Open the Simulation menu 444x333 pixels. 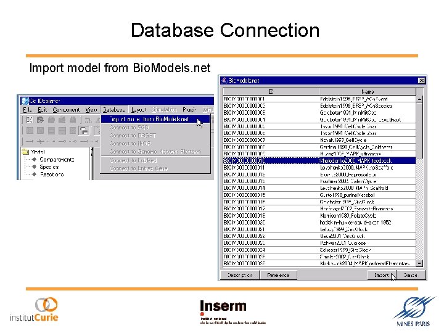[164, 110]
